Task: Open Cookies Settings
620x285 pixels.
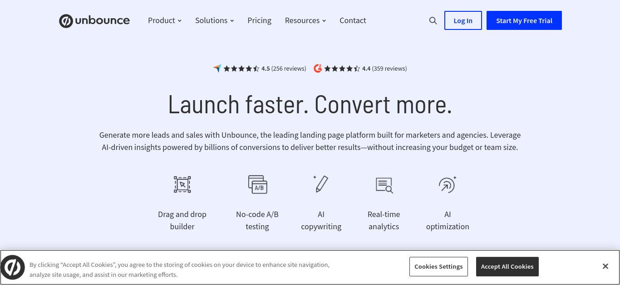Action: point(438,266)
